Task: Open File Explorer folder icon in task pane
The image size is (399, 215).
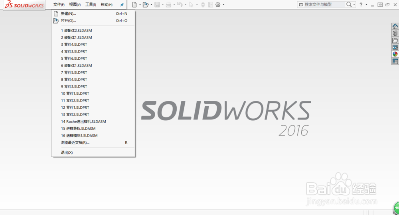Action: 395,40
